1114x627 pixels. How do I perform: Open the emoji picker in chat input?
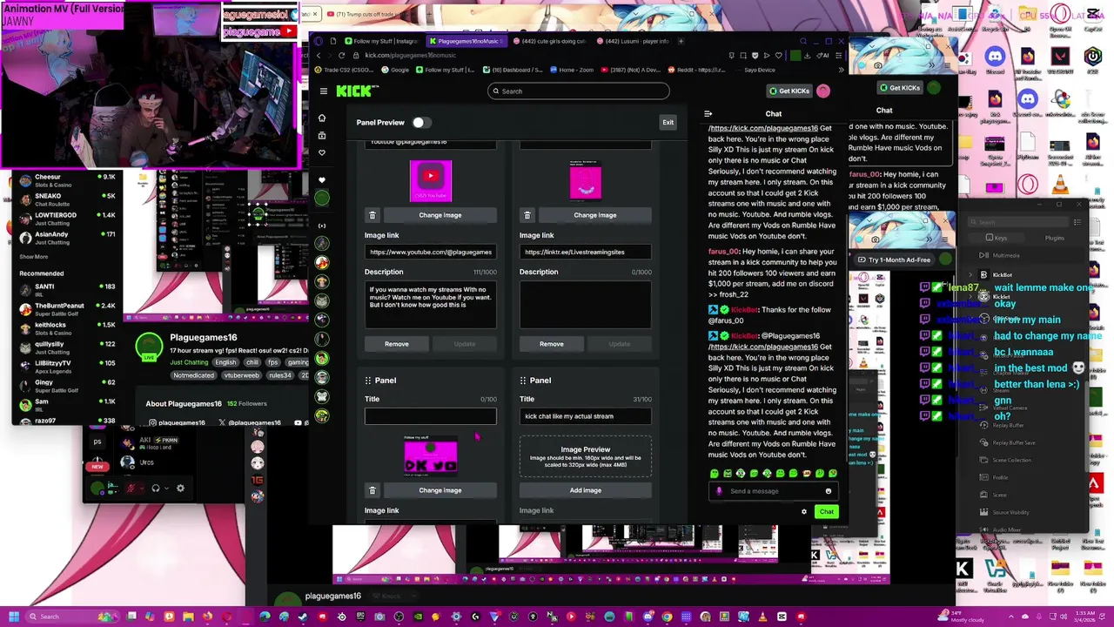(x=828, y=491)
